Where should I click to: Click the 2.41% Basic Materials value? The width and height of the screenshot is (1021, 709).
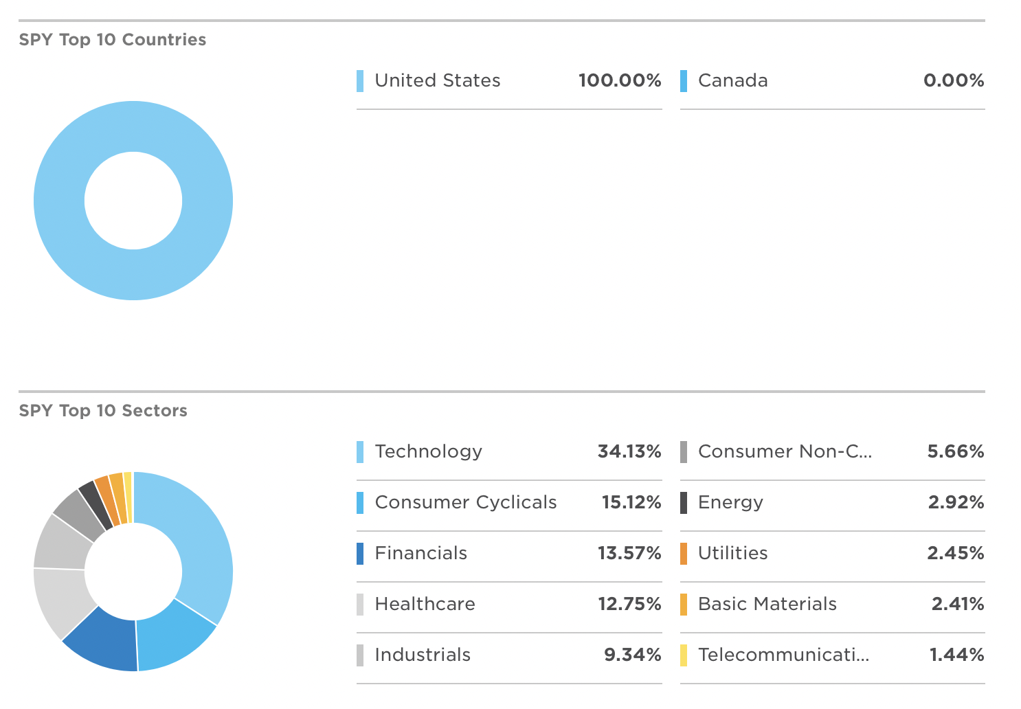coord(958,604)
